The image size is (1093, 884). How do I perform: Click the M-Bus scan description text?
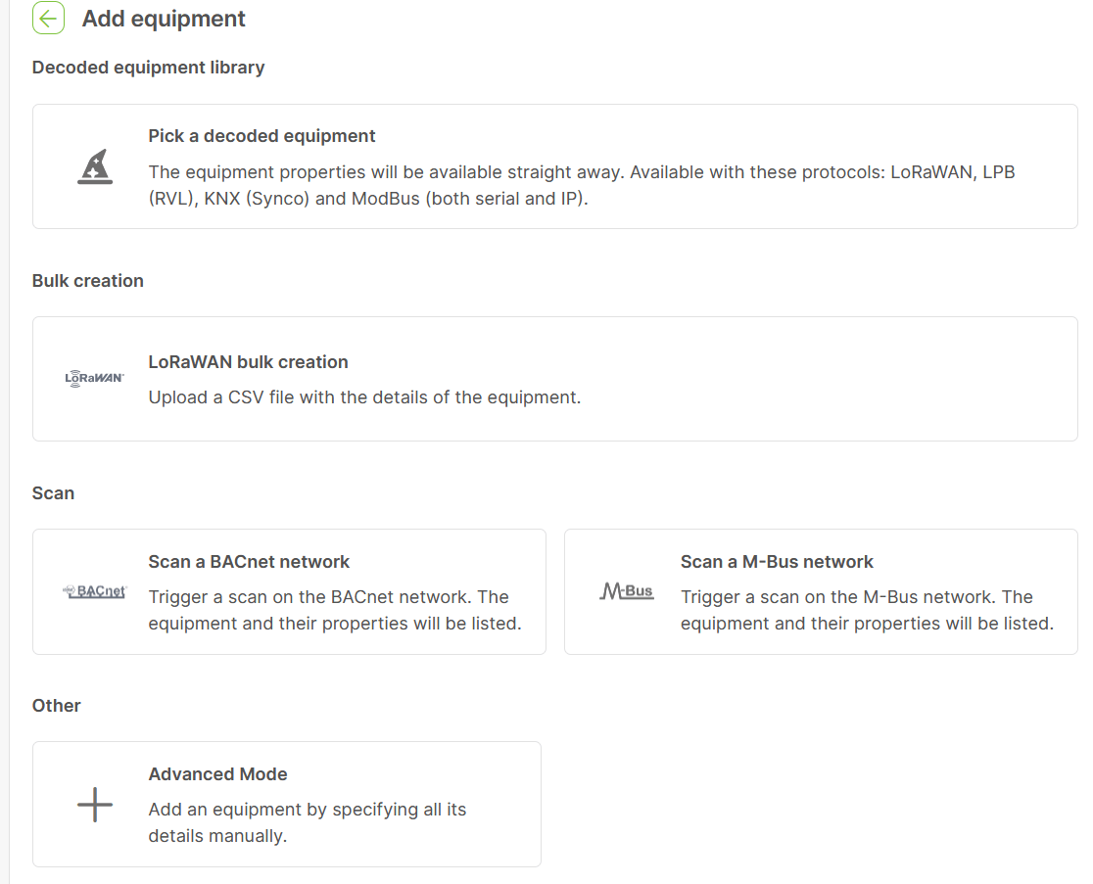point(866,610)
